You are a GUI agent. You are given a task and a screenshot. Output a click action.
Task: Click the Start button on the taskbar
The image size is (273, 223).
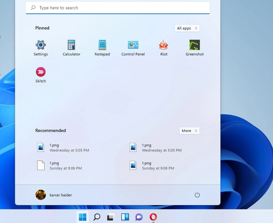click(x=82, y=217)
